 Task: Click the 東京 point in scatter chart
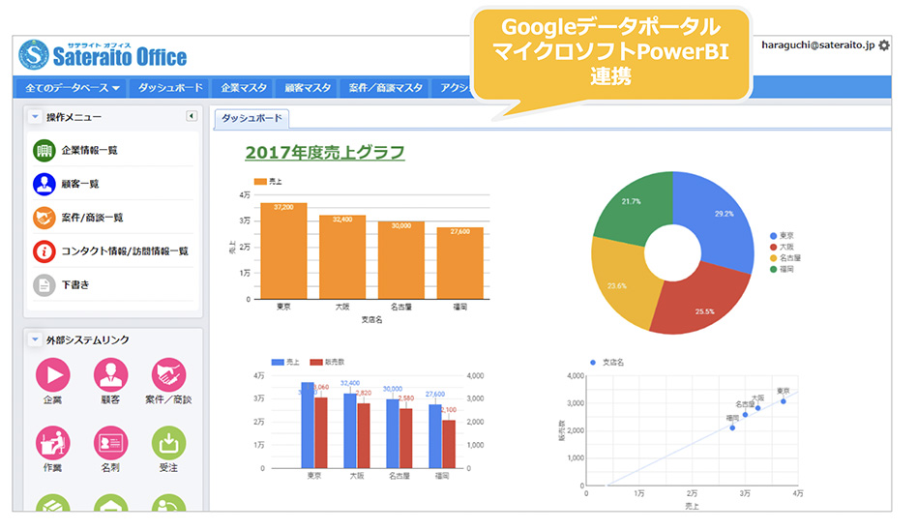pyautogui.click(x=784, y=401)
